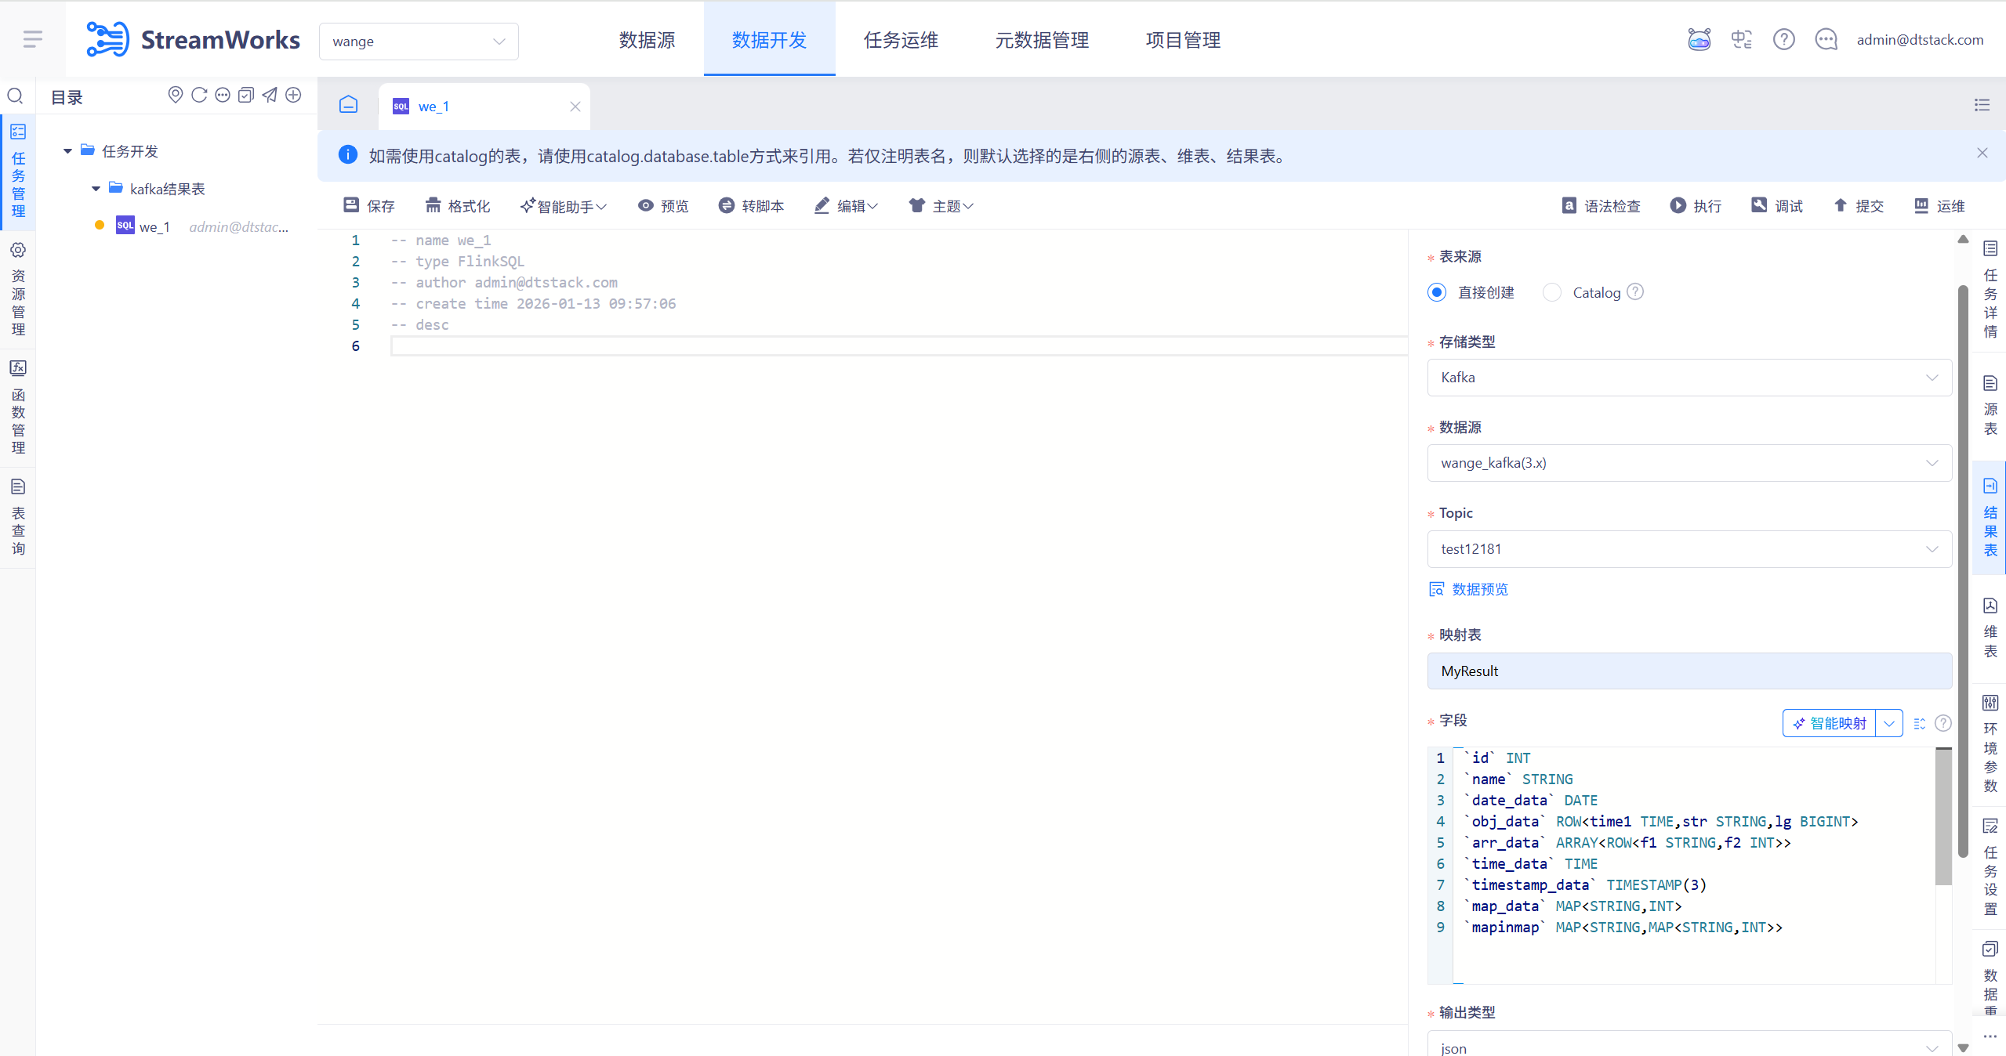Click the 语法检查 button
Viewport: 2006px width, 1056px height.
click(1601, 206)
